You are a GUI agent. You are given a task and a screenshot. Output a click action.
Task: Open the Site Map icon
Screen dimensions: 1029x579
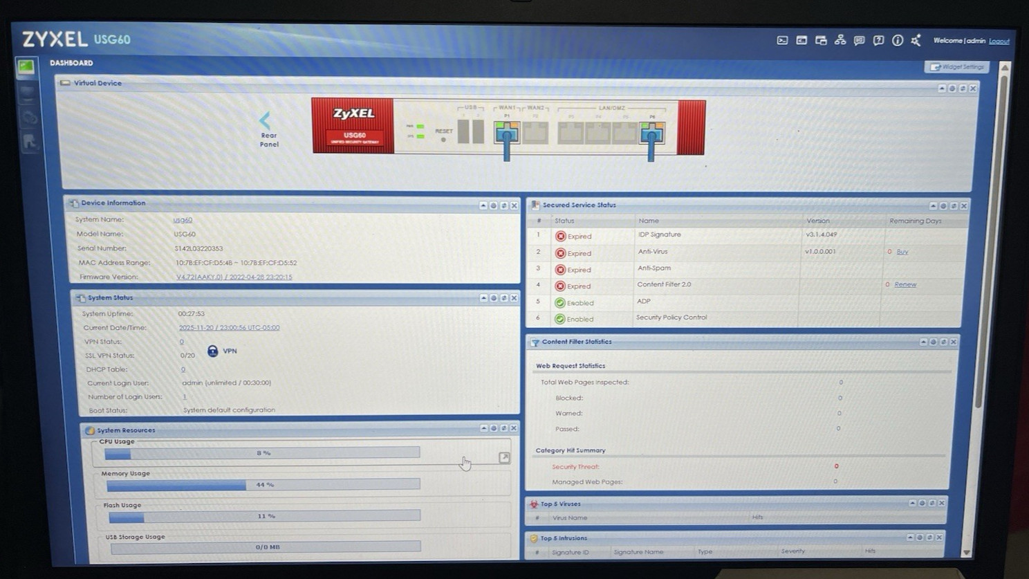click(840, 40)
